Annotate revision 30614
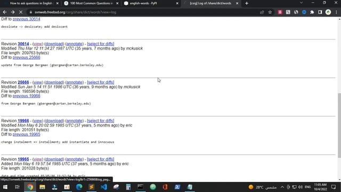This screenshot has width=341, height=192. tap(75, 44)
